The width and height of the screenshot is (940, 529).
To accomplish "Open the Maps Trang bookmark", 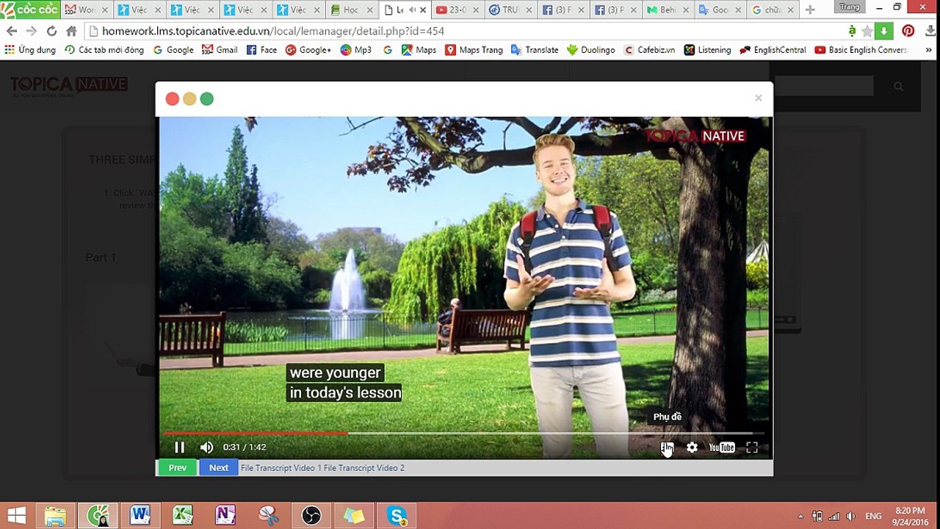I will pyautogui.click(x=474, y=50).
